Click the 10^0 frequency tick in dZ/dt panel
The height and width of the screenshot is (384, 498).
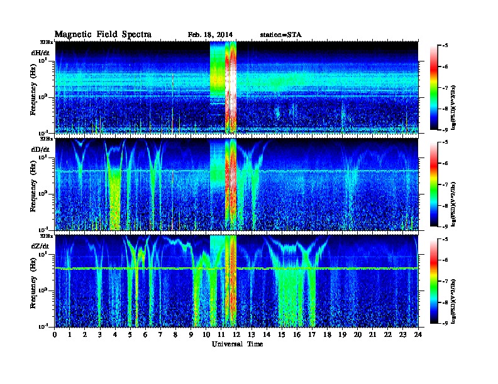pyautogui.click(x=43, y=290)
